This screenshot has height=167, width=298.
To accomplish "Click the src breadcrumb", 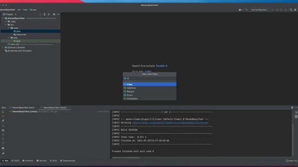I will point(19,10).
